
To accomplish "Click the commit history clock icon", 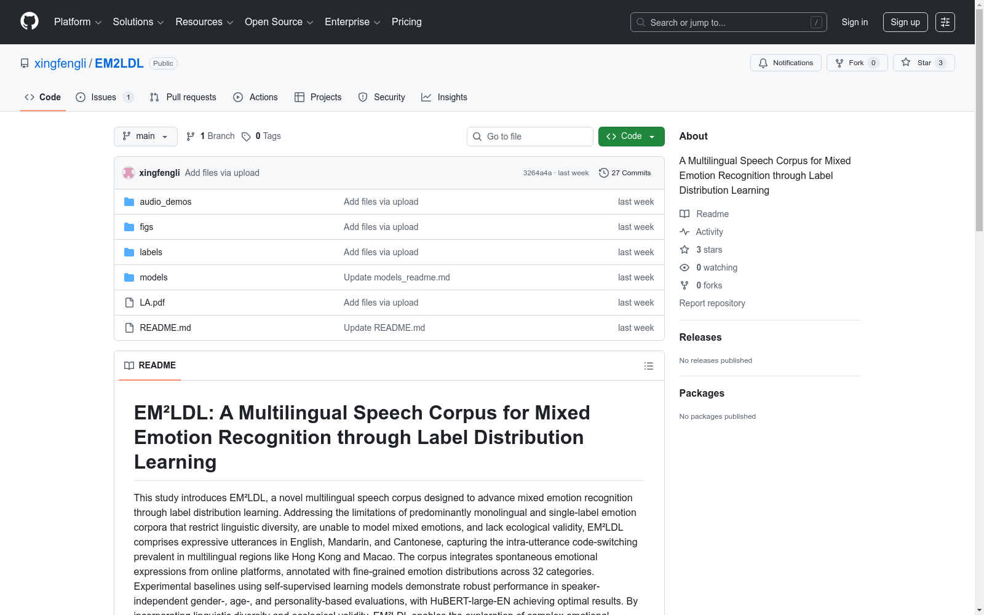I will [604, 173].
